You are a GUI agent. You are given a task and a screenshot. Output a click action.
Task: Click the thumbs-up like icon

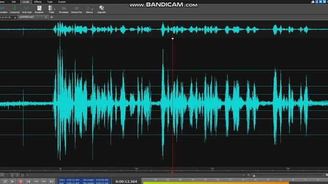point(313,2)
